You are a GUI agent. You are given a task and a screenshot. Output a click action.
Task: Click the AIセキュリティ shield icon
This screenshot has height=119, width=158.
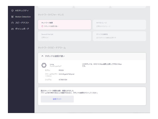point(12,11)
